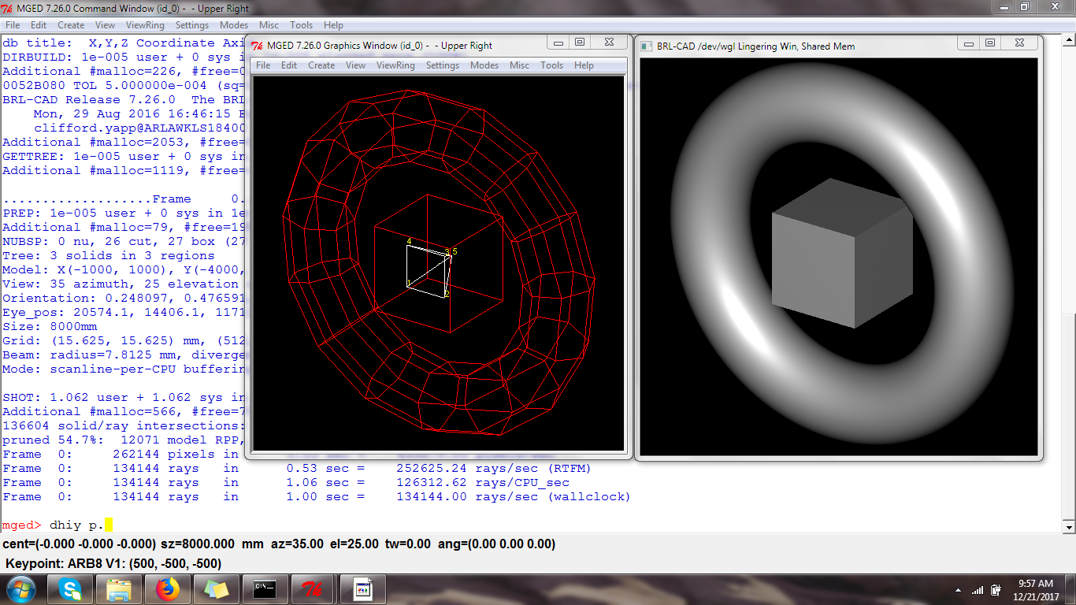
Task: Click 'BRL-CAD Release 7.26.0' output line
Action: pyautogui.click(x=124, y=99)
